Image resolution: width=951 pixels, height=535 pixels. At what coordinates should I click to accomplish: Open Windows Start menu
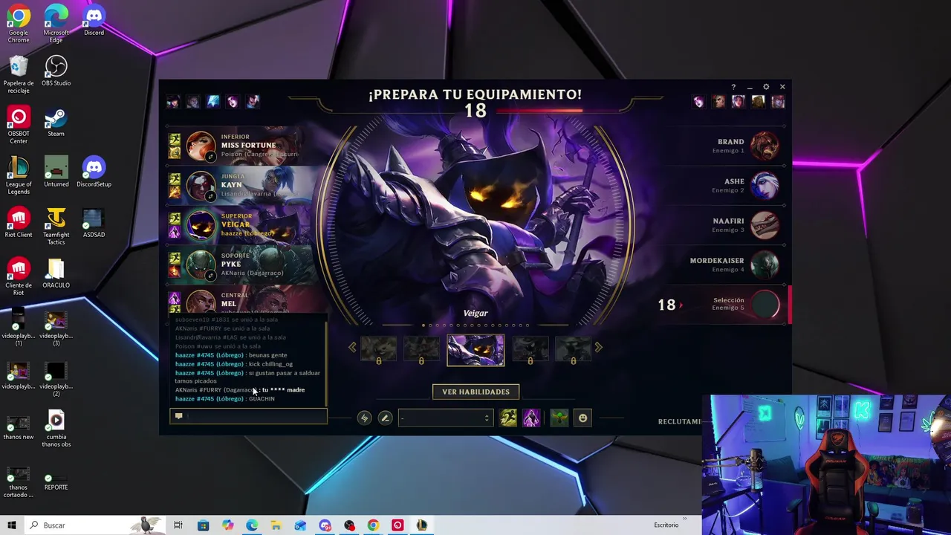point(11,525)
